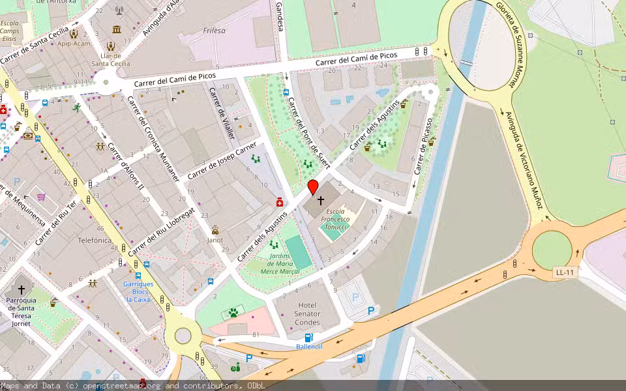Click the paw print dog park icon

(232, 313)
